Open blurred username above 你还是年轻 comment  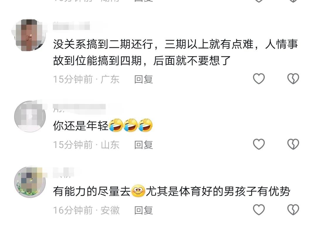pyautogui.click(x=79, y=108)
